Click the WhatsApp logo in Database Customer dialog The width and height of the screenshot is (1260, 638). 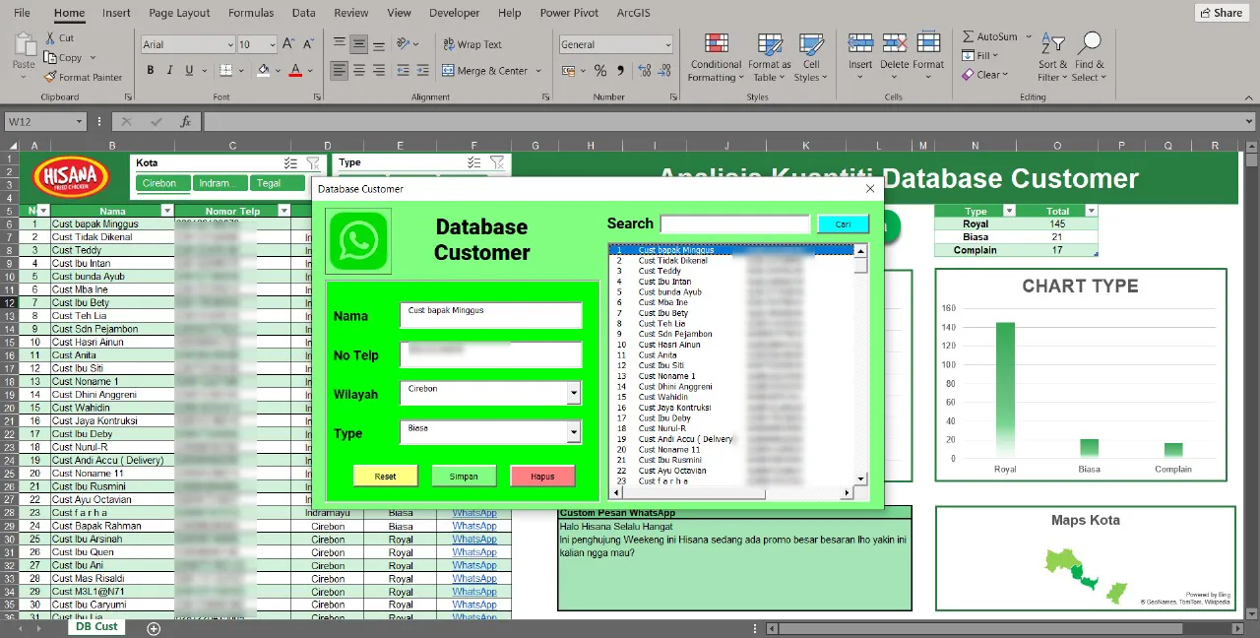click(358, 240)
